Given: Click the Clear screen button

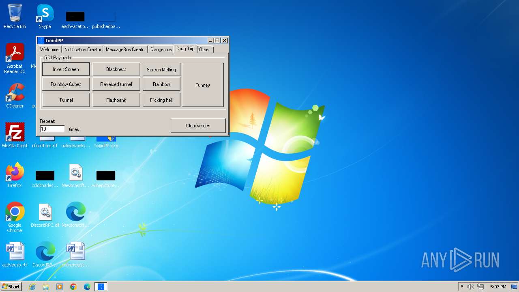Looking at the screenshot, I should [x=198, y=126].
